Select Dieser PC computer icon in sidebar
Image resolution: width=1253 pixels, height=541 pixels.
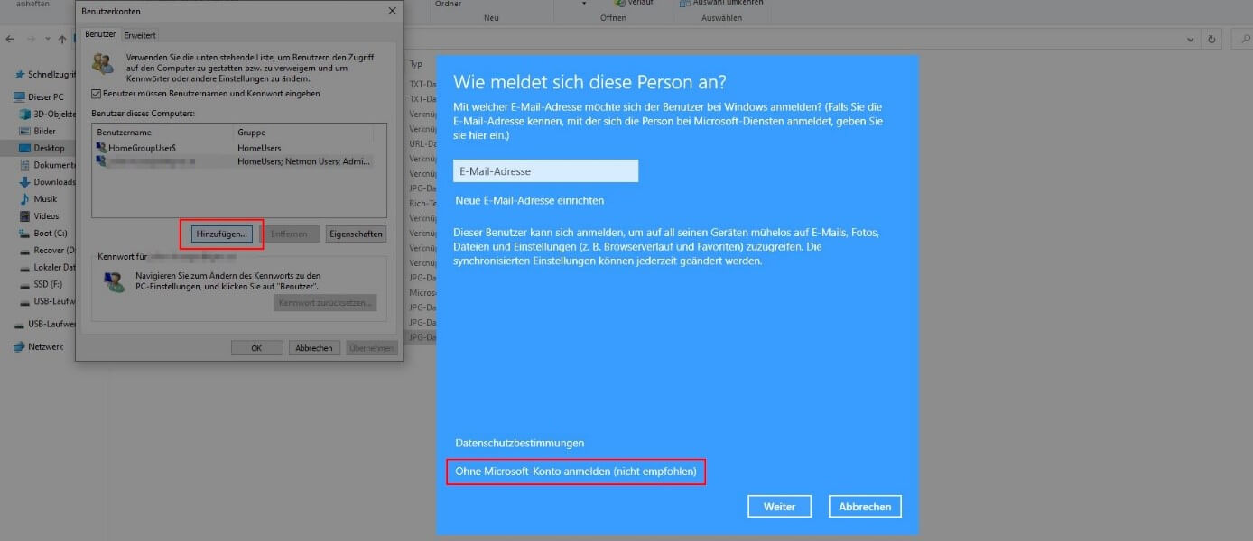(19, 96)
